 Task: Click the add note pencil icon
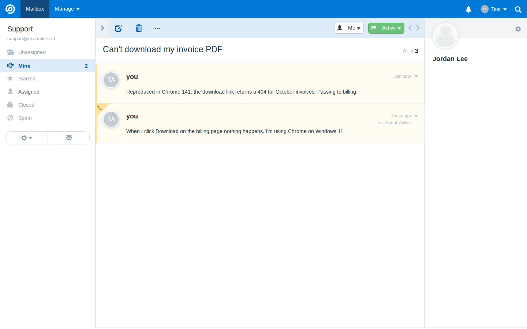[118, 28]
